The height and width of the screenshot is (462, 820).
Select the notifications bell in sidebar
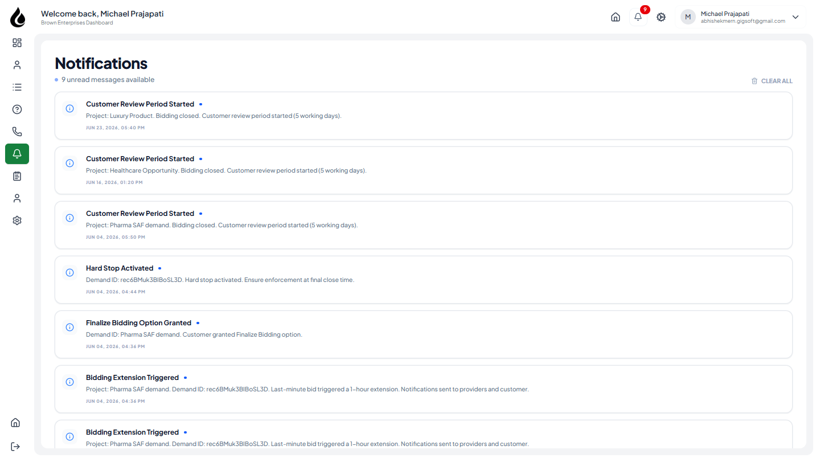pyautogui.click(x=17, y=154)
